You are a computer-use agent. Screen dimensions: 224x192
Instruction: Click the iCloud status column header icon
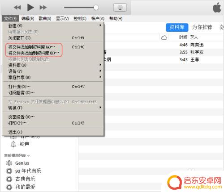(164, 38)
